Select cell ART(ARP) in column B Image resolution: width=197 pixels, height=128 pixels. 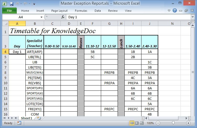tap(35, 52)
